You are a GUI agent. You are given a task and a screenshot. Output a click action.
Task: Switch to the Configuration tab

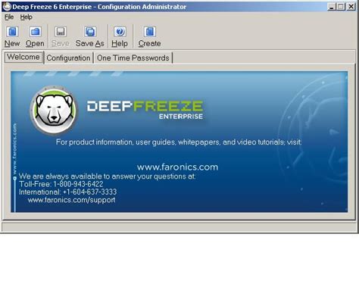[68, 58]
